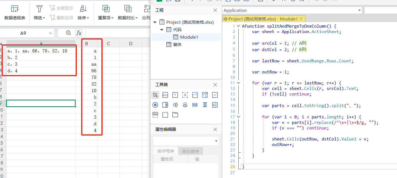The width and height of the screenshot is (397, 178).
Task: Select the label control with letter A
Action: [x=185, y=95]
